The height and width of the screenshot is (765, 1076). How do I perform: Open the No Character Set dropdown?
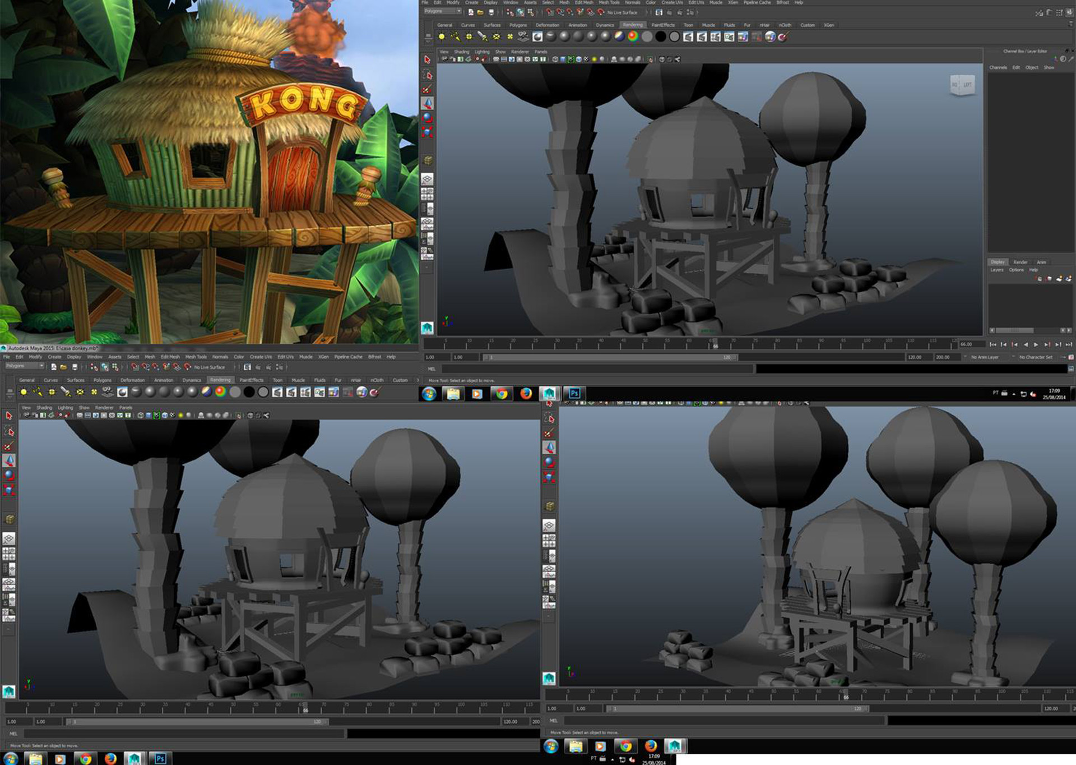(1035, 357)
